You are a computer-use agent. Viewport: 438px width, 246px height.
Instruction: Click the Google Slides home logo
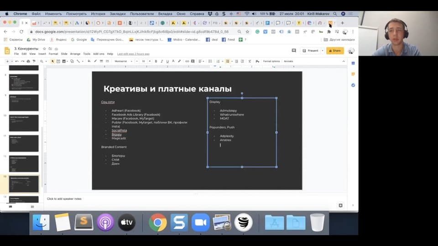tap(7, 51)
